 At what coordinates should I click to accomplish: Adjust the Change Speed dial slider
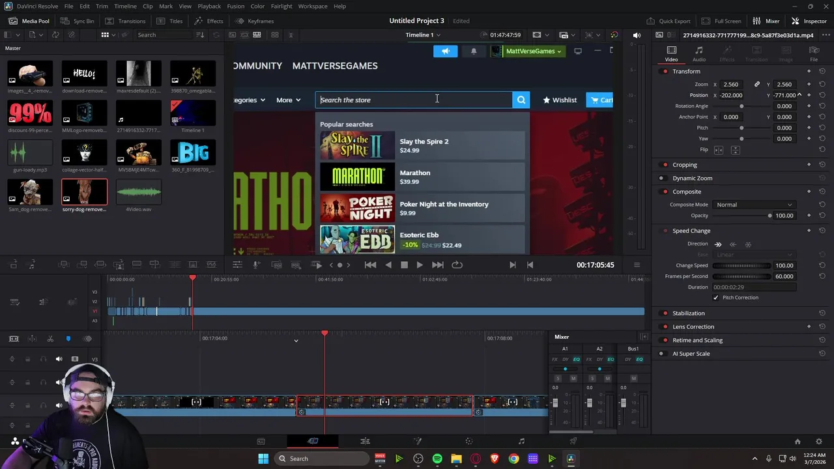point(741,266)
